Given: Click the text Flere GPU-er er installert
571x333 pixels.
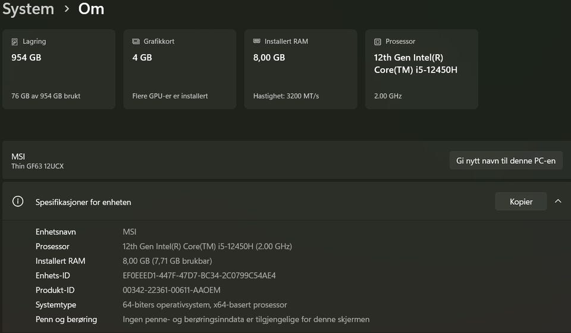Looking at the screenshot, I should click(x=170, y=96).
